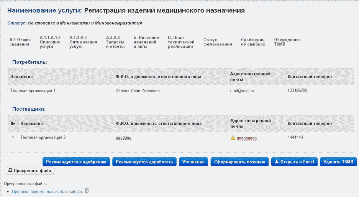
Task: Select the А.3-А.6 Запросы и ответы tab
Action: click(115, 42)
